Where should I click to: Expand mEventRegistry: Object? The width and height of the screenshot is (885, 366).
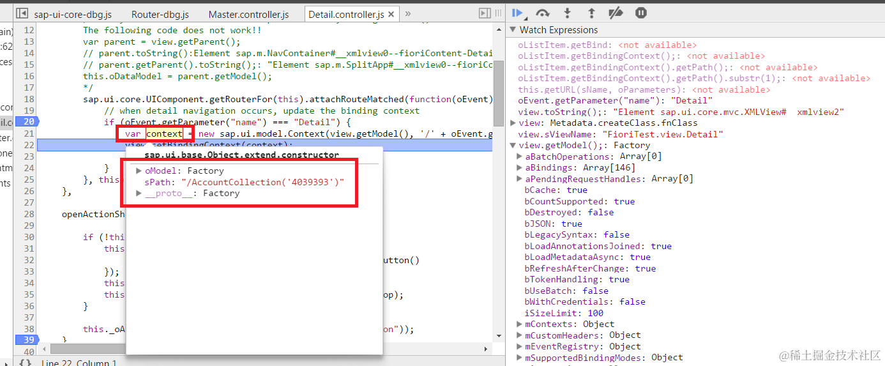click(x=520, y=347)
